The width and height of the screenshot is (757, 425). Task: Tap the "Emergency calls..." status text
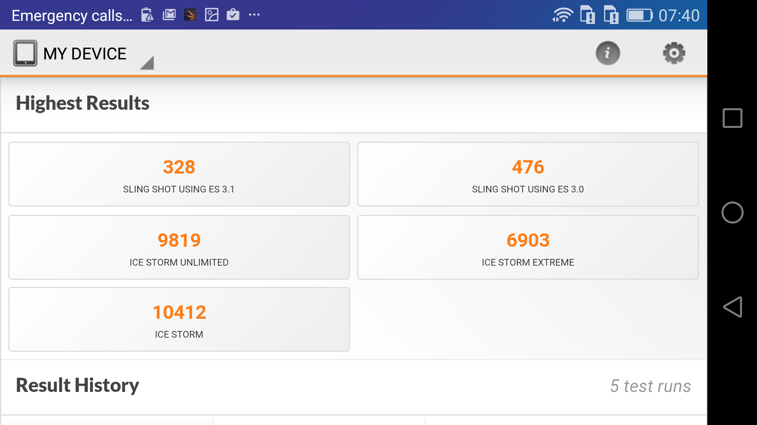(x=72, y=15)
